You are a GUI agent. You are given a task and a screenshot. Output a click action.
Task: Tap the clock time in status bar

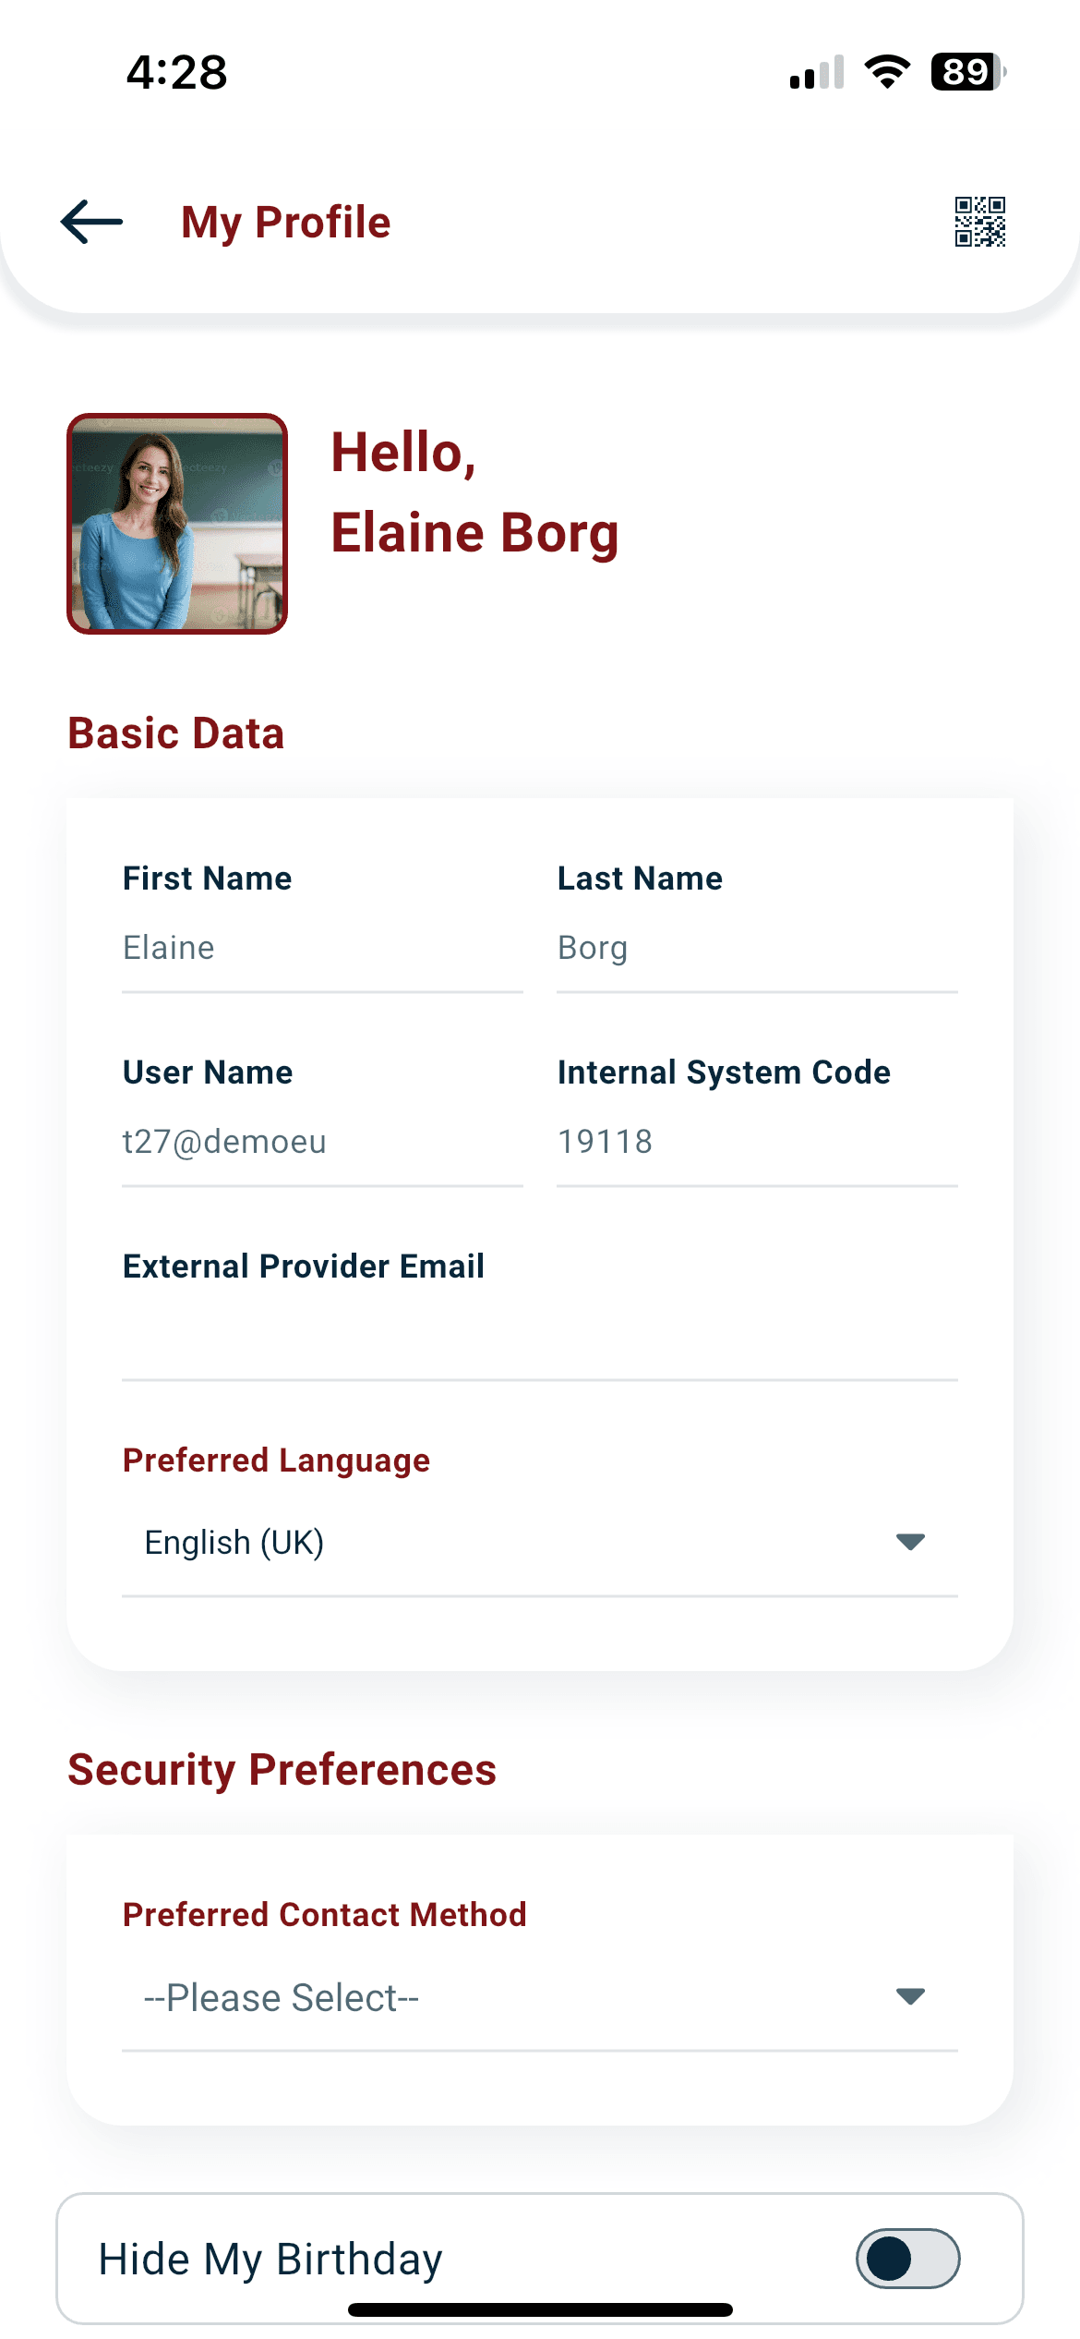coord(176,72)
